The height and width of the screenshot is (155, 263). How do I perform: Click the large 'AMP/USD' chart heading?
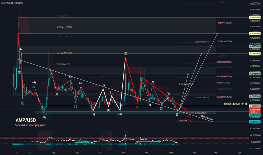[x=26, y=120]
